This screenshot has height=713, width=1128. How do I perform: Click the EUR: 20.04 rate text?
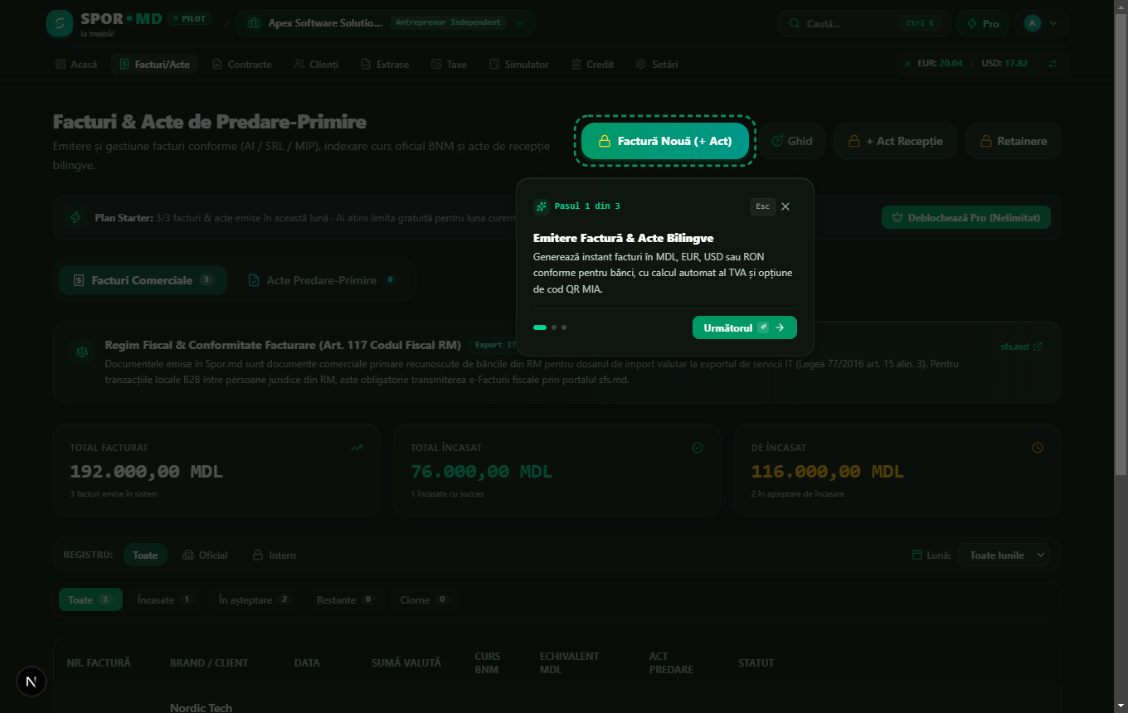pos(940,64)
